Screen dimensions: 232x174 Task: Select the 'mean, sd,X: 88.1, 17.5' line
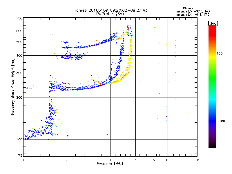coord(193,14)
